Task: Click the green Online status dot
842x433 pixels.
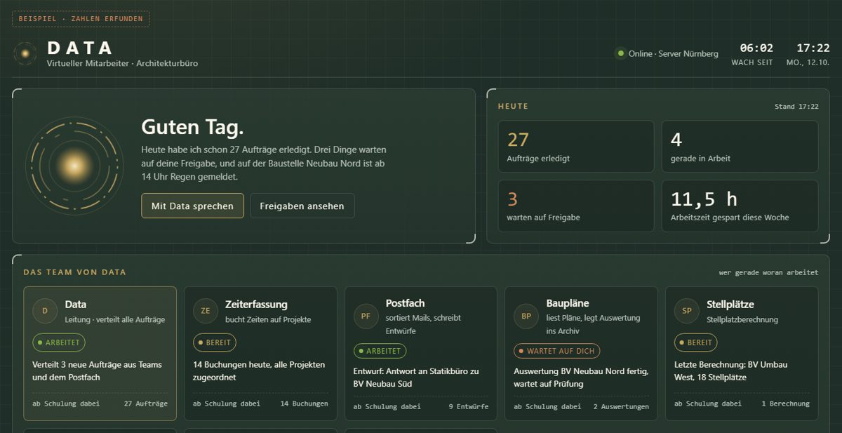Action: [x=620, y=53]
